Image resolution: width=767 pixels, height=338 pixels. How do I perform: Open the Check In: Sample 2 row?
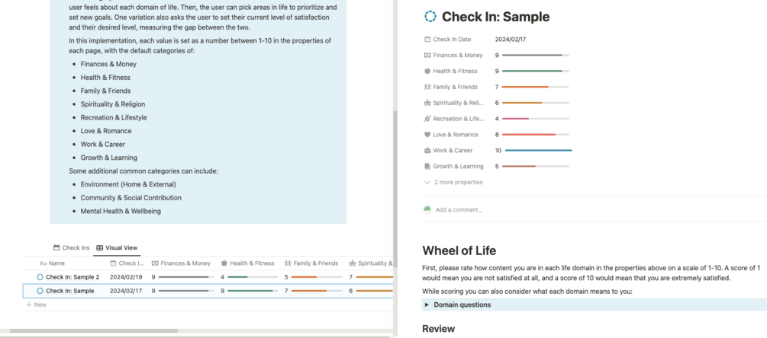pyautogui.click(x=72, y=277)
